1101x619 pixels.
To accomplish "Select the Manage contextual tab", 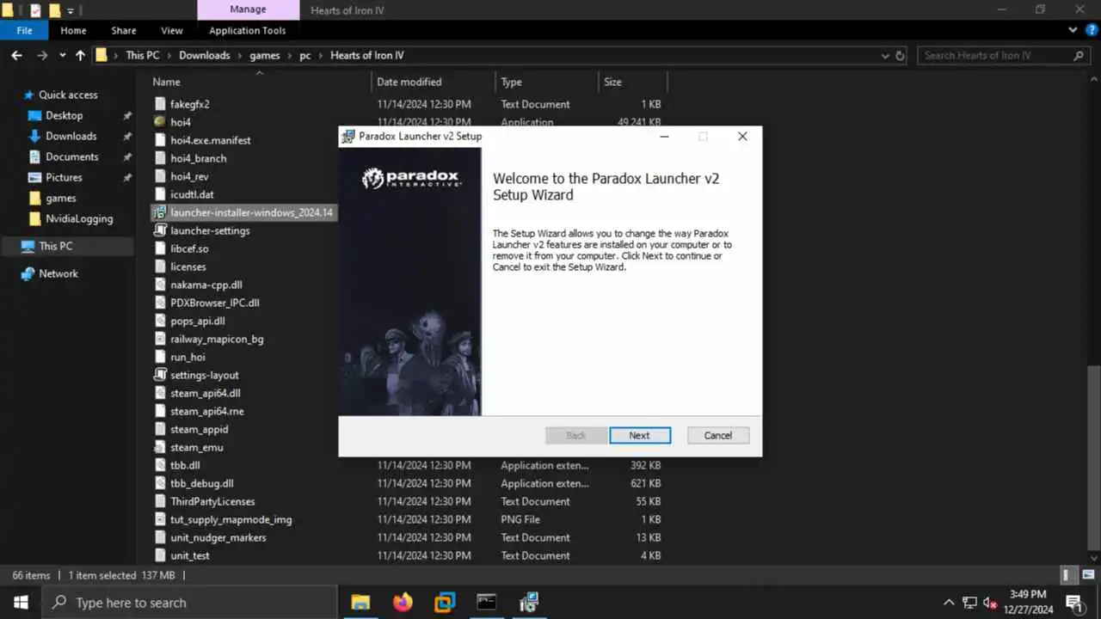I will [248, 9].
